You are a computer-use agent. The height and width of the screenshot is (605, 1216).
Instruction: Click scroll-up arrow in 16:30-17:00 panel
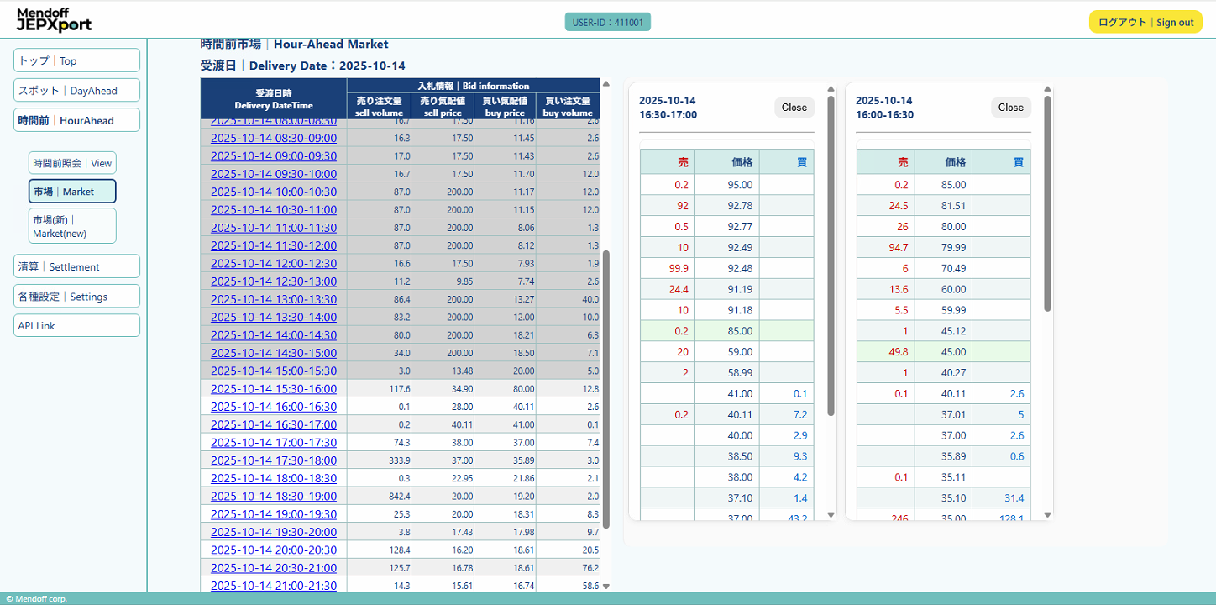click(x=831, y=89)
